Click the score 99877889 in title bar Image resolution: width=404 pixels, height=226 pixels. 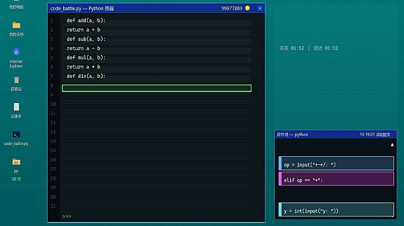click(x=232, y=9)
